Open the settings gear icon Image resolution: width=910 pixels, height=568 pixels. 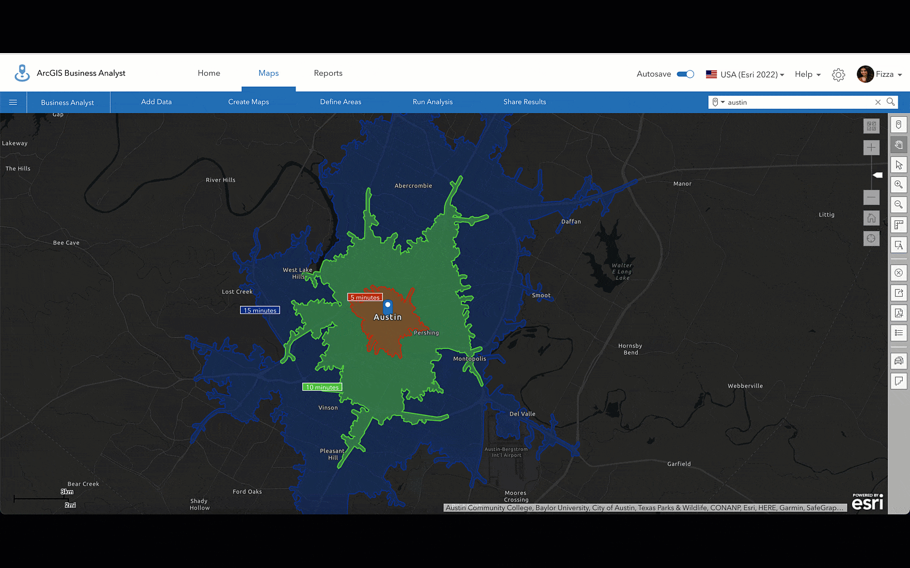coord(838,75)
